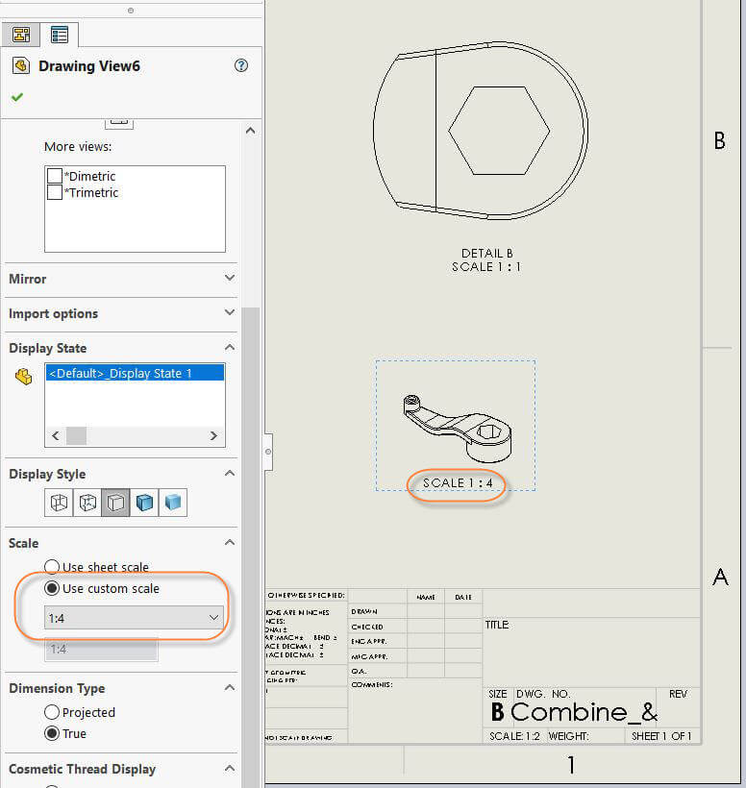
Task: Open help for Drawing View6
Action: [x=241, y=65]
